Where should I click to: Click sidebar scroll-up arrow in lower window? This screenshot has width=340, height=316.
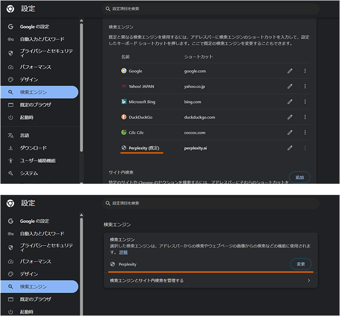point(81,215)
